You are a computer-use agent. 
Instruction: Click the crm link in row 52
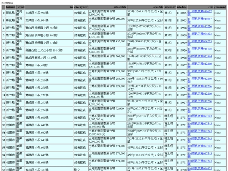pos(199,140)
